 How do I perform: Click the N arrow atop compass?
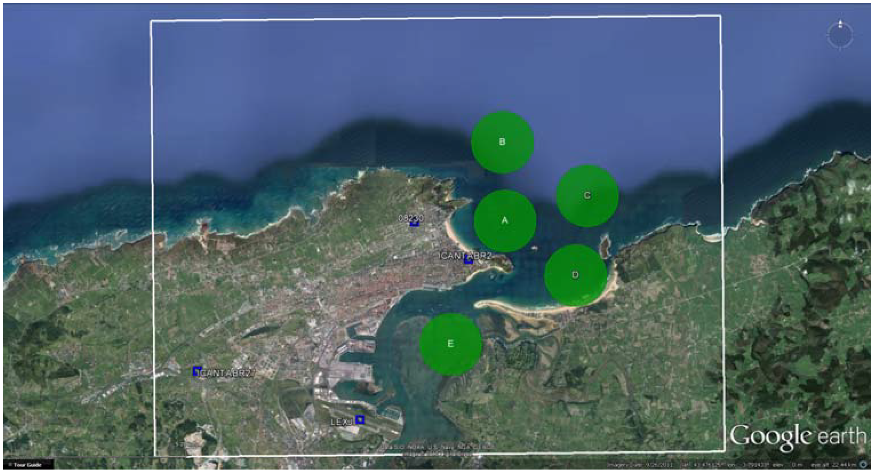click(x=840, y=24)
